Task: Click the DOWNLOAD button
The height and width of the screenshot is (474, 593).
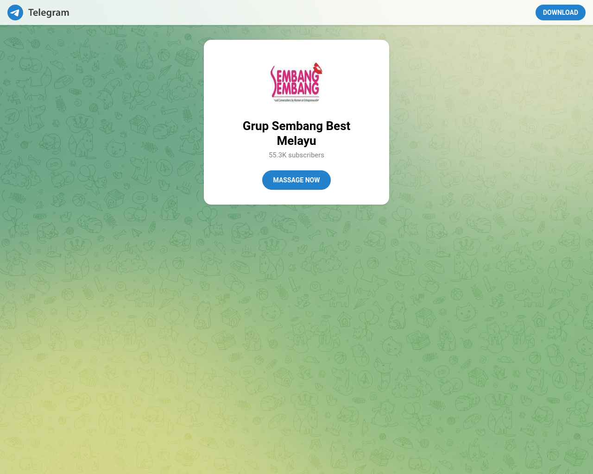Action: [x=560, y=12]
